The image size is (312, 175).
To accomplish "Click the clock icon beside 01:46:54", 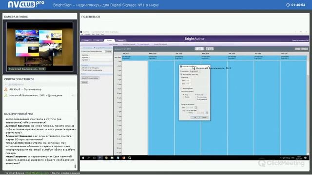I will tap(288, 5).
